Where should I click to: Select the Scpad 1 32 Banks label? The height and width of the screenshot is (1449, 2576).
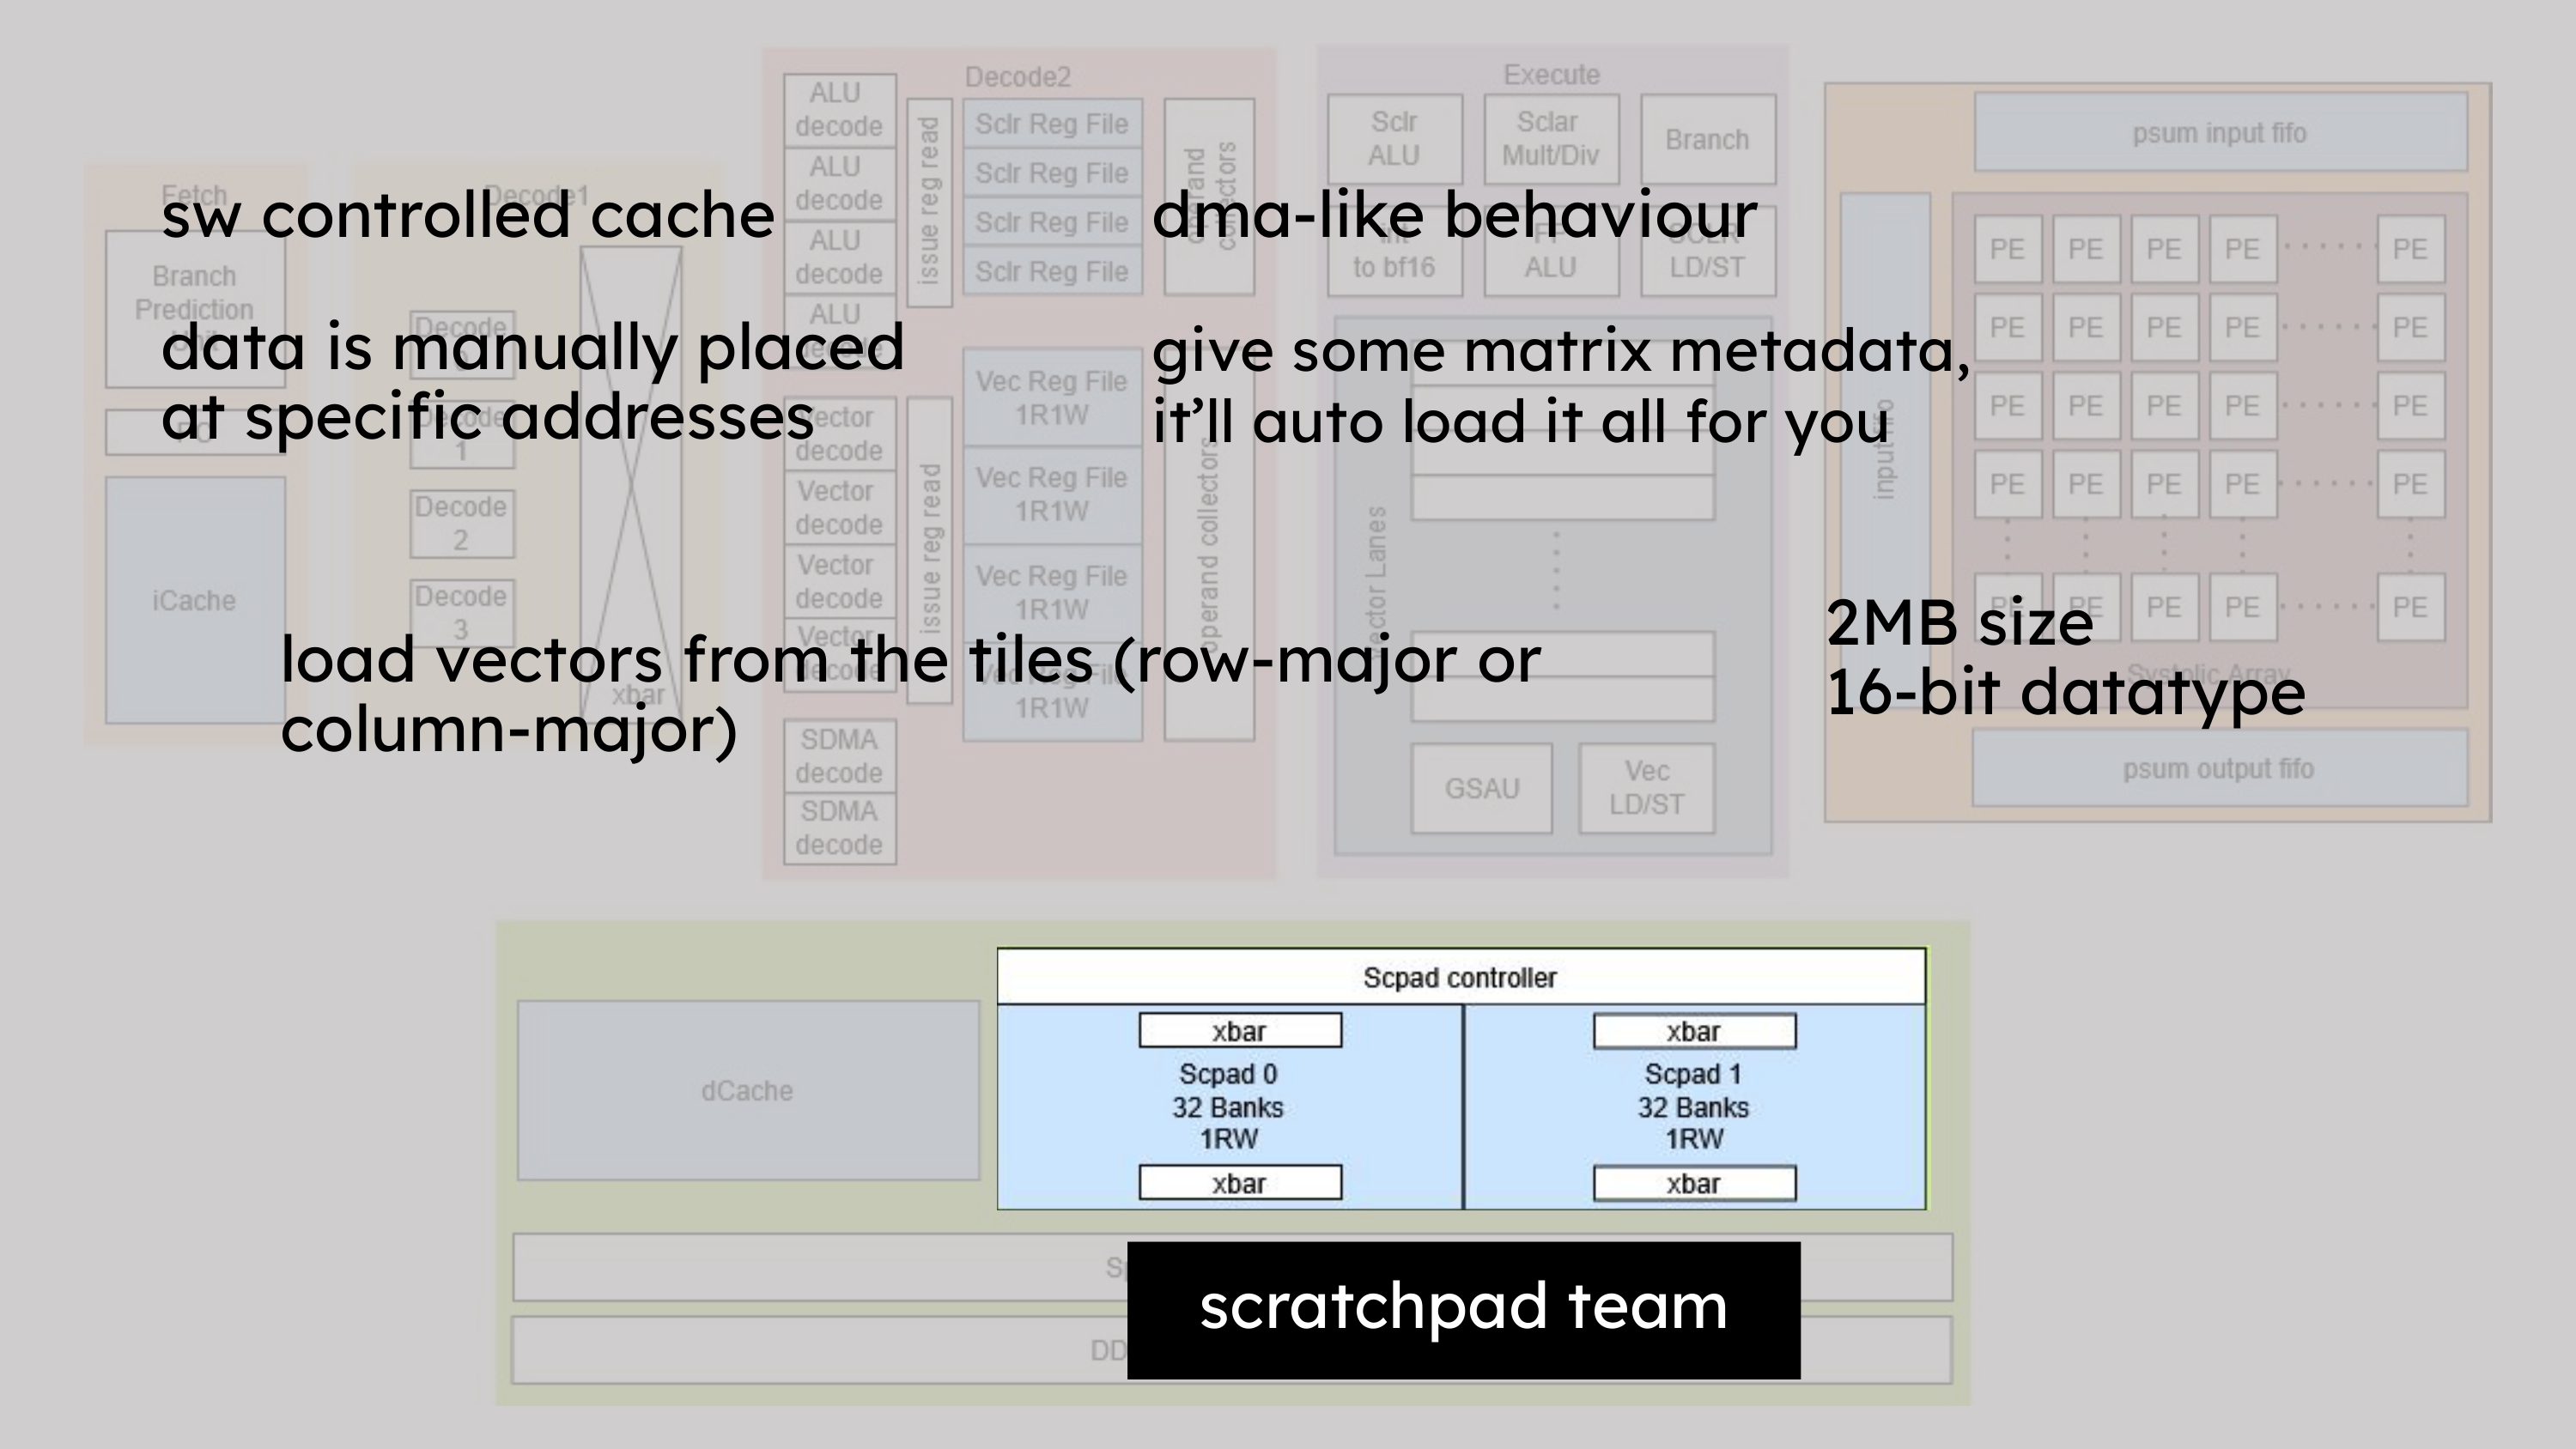1692,1107
